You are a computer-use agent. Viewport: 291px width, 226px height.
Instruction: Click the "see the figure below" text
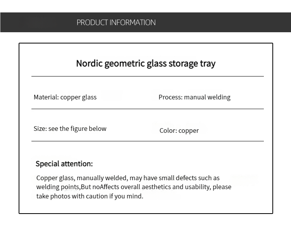pyautogui.click(x=77, y=129)
